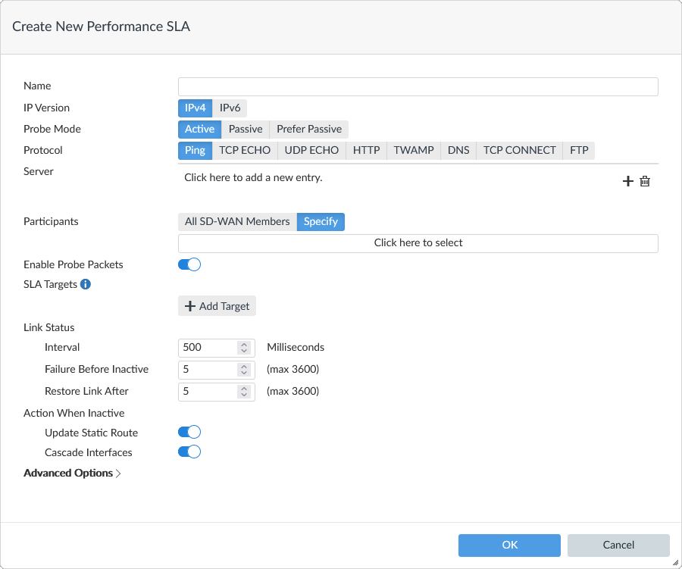Image resolution: width=682 pixels, height=569 pixels.
Task: Choose the HTTP protocol option
Action: (366, 150)
